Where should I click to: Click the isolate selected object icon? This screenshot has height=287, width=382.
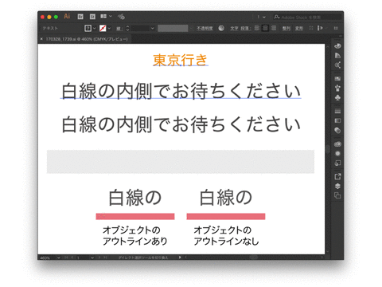[x=311, y=28]
